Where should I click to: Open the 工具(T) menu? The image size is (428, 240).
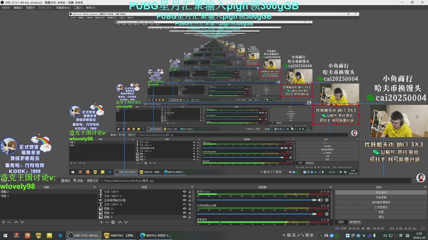click(78, 8)
